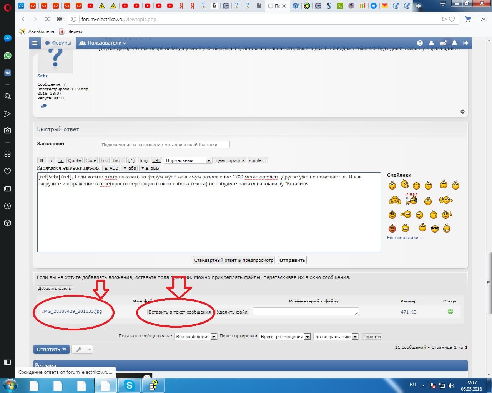This screenshot has width=492, height=393.
Task: Open the Пользователи menu in forum navbar
Action: [x=103, y=43]
